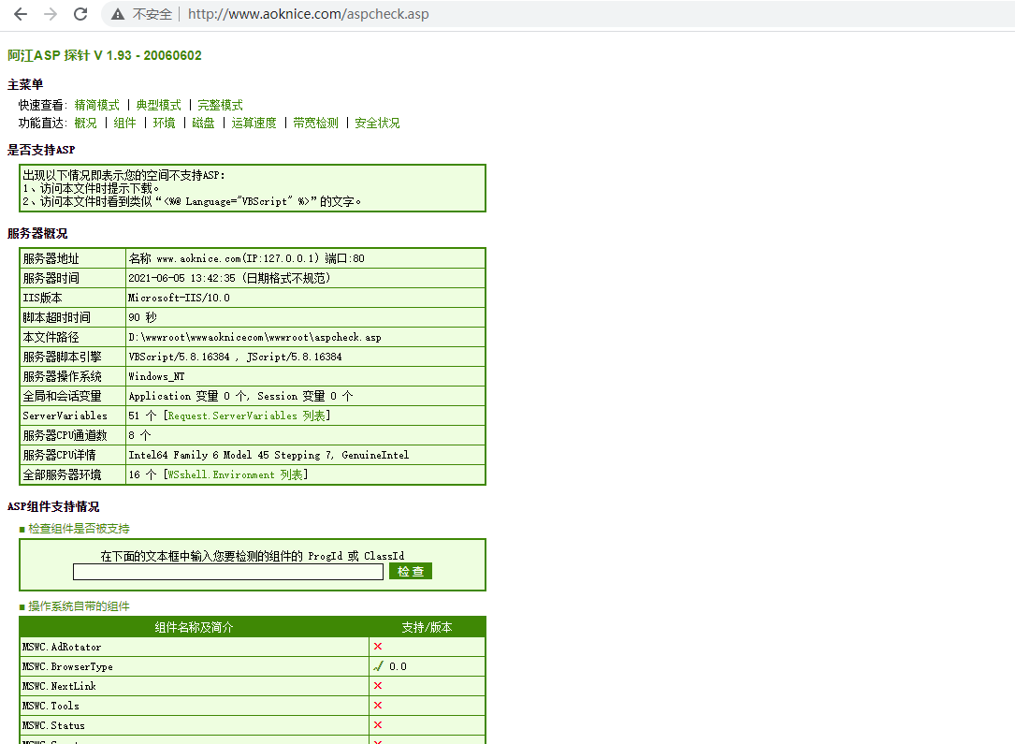Screen dimensions: 1015x744
Task: Go to the 磁盘 section
Action: point(203,123)
